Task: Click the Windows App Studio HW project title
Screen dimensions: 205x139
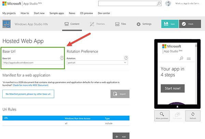Action: pos(31,24)
